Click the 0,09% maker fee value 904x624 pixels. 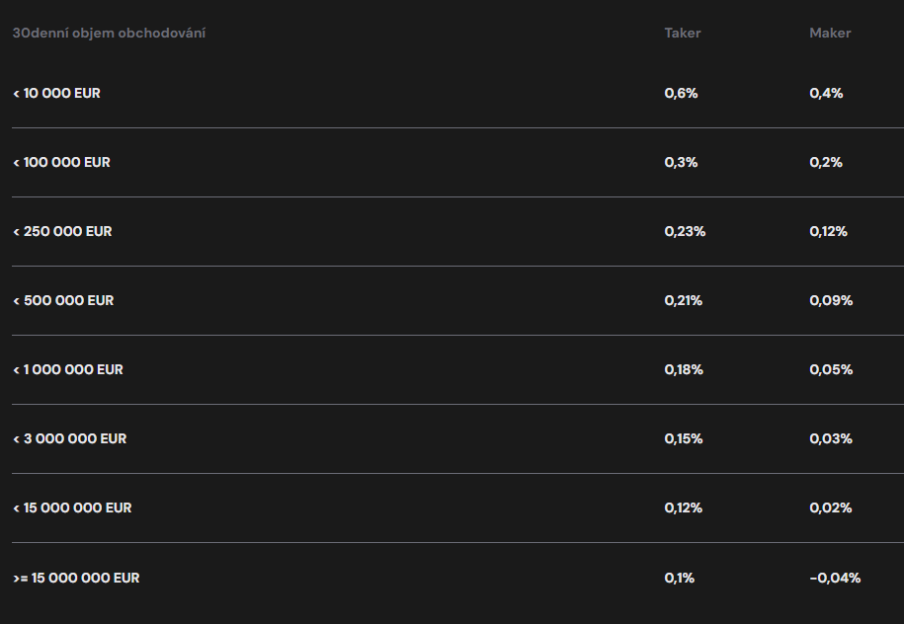coord(830,300)
